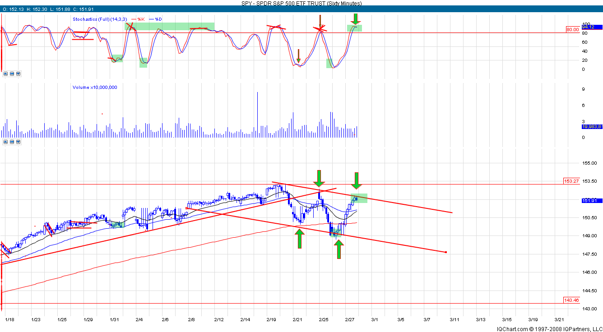Click the down-arrow button in Stochastics panel

[x=18, y=74]
